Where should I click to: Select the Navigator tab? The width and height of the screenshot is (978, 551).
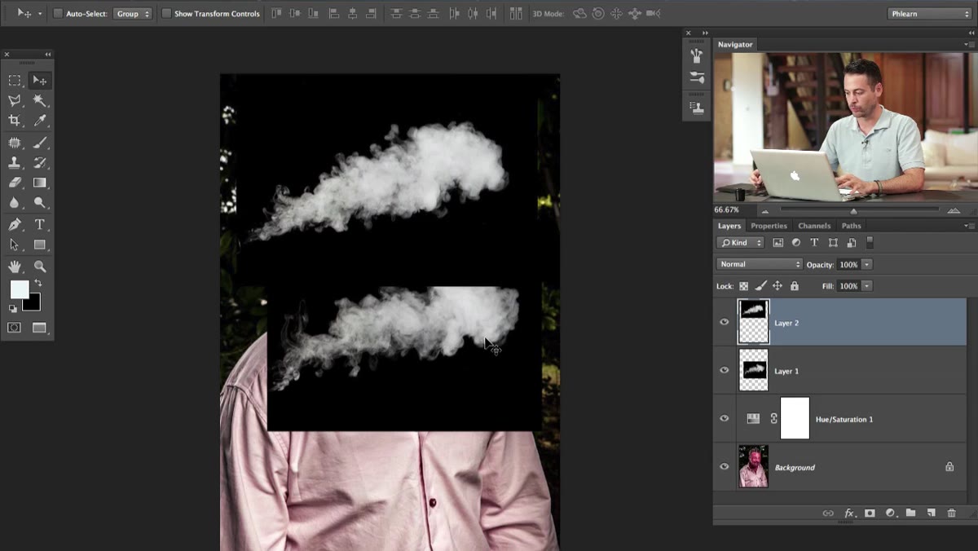pyautogui.click(x=735, y=44)
